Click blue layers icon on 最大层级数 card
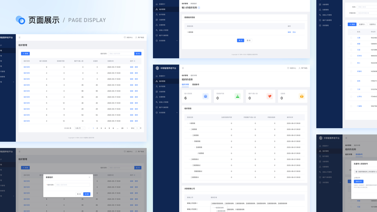377x212 pixels. point(206,96)
